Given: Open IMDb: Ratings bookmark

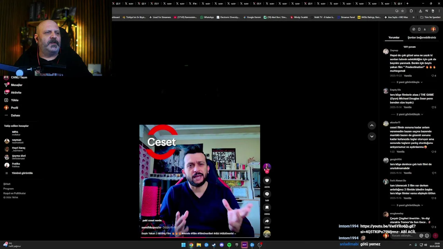Looking at the screenshot, I should click(x=369, y=17).
